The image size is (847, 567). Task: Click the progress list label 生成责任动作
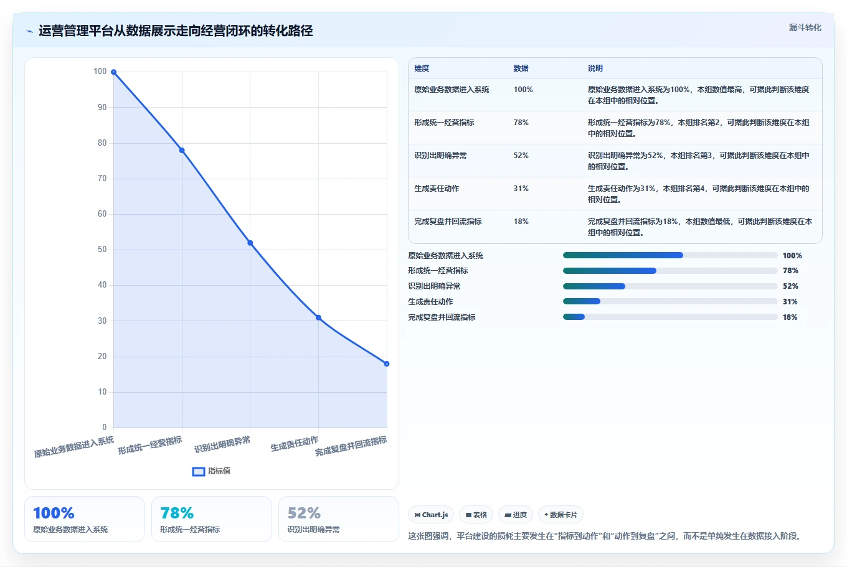[430, 302]
